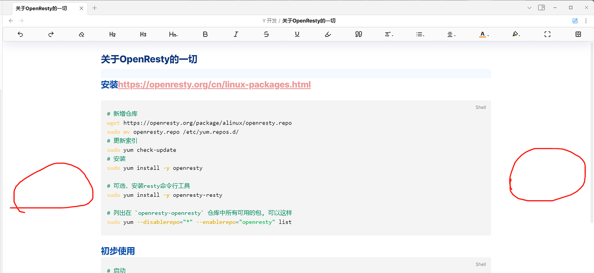
Task: Expand the Hn heading levels dropdown
Action: coord(173,34)
